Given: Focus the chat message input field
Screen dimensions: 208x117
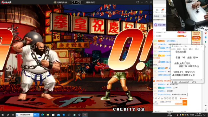Looking at the screenshot, I should pyautogui.click(x=171, y=103).
